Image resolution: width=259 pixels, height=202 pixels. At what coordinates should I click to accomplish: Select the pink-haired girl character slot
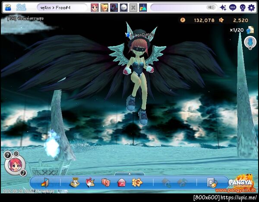(95, 8)
